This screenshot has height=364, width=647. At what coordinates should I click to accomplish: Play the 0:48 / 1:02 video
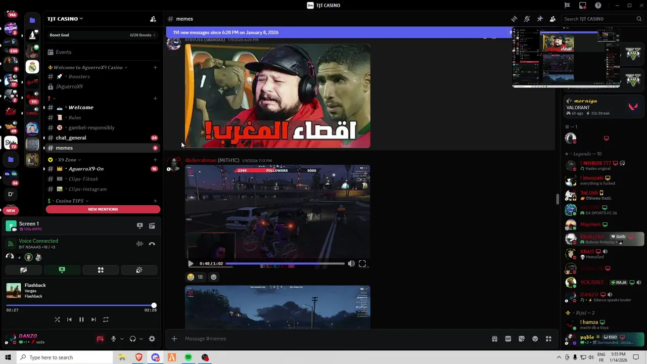(x=191, y=263)
